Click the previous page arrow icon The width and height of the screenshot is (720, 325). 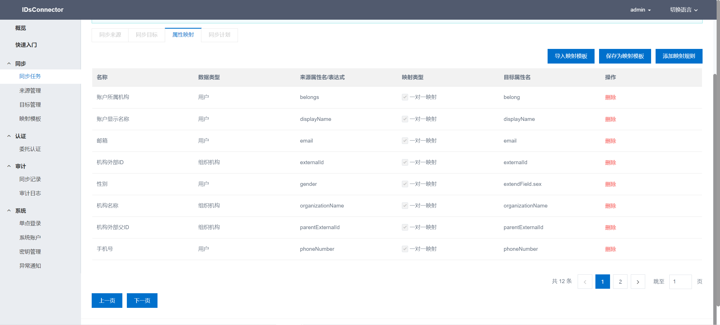pos(585,282)
